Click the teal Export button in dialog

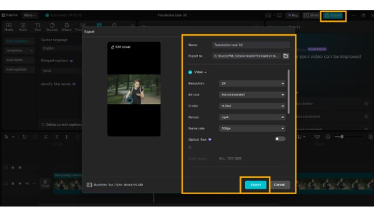click(x=255, y=185)
